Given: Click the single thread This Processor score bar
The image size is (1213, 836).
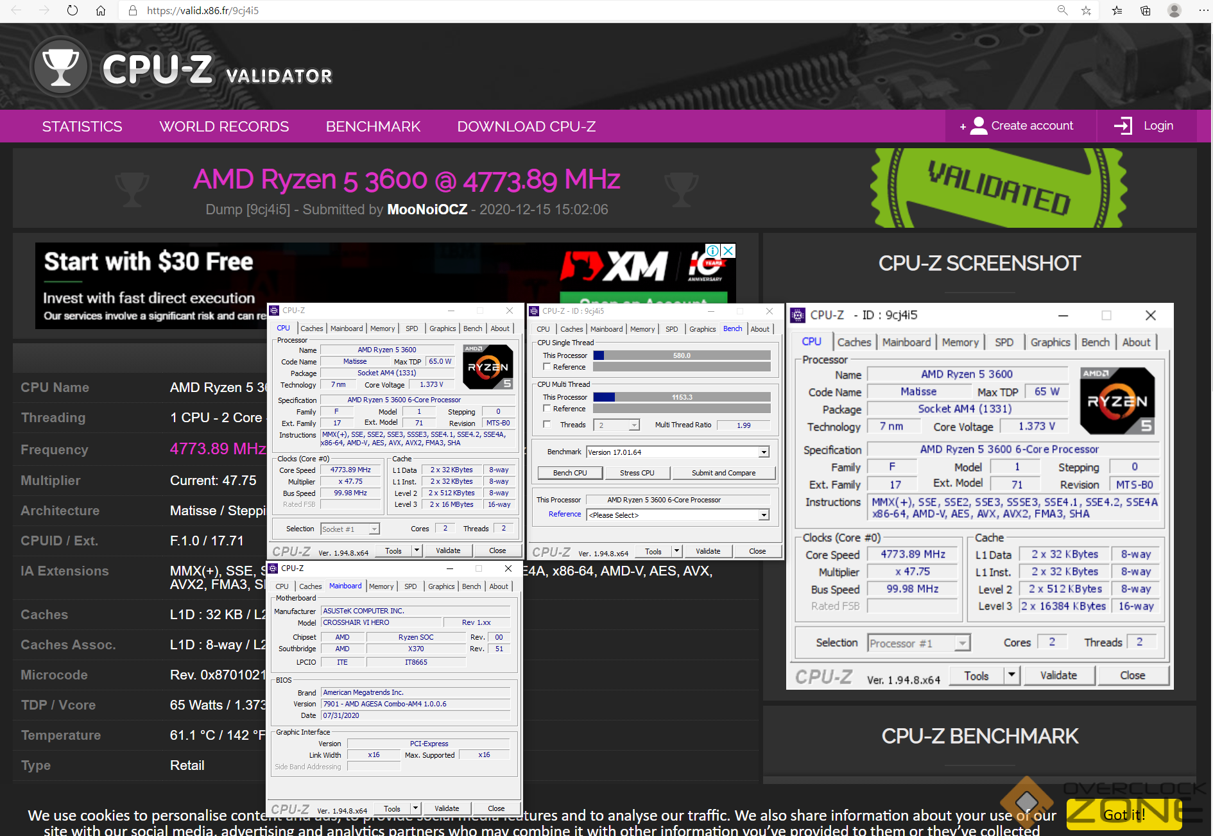Looking at the screenshot, I should click(x=682, y=355).
